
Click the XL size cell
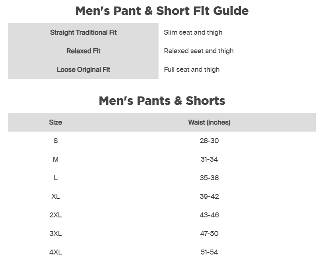pos(55,196)
